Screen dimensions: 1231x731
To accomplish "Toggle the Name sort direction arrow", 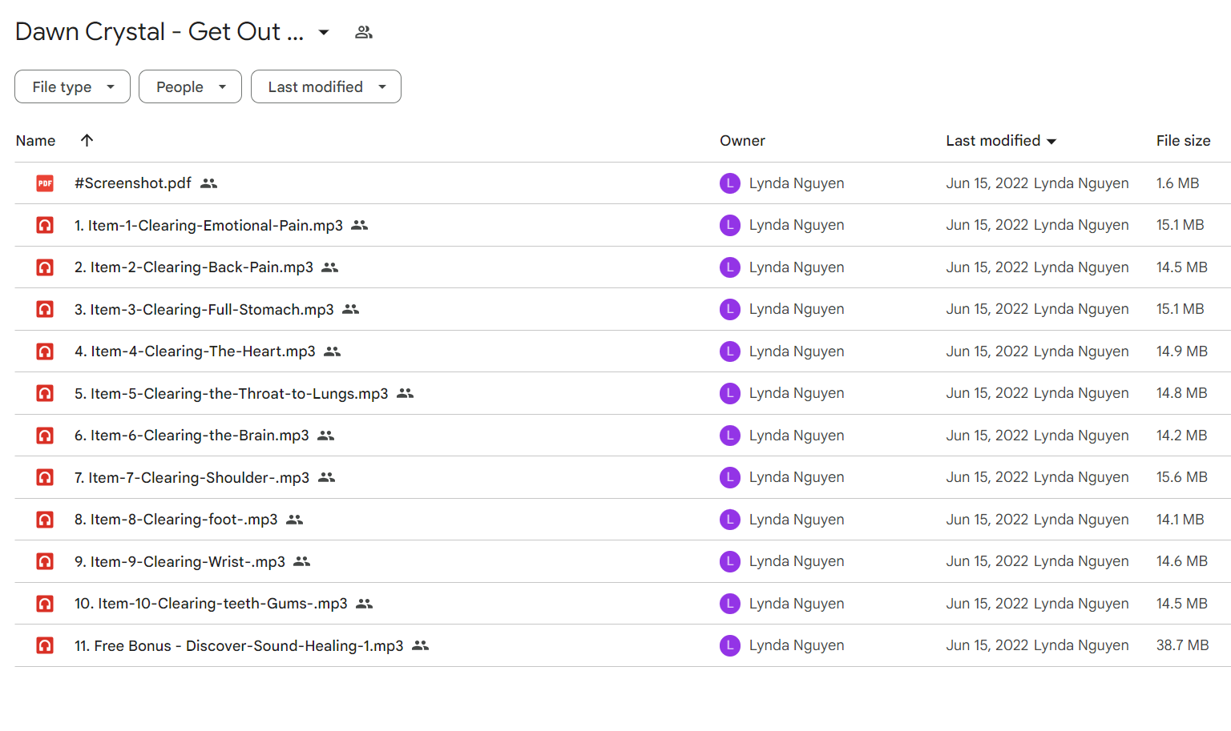I will 87,140.
